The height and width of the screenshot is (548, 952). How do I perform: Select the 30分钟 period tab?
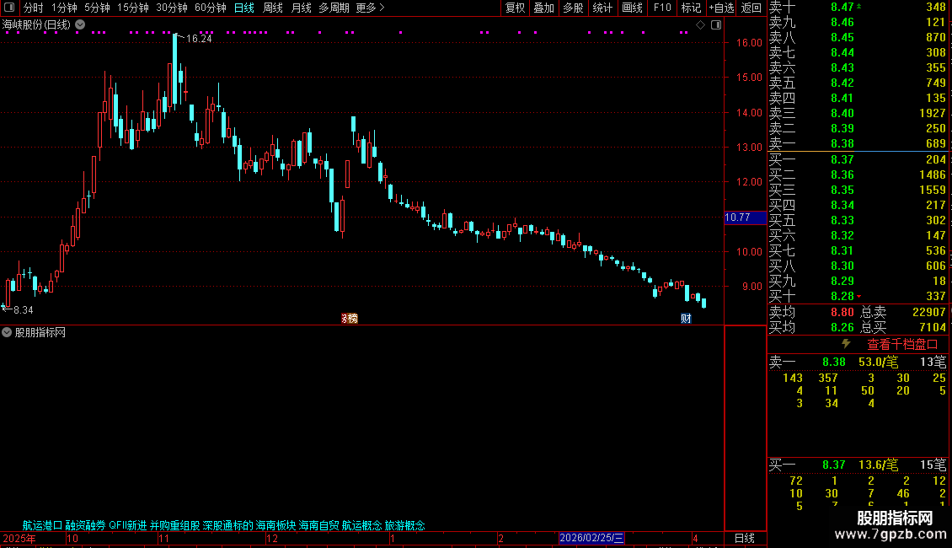(172, 8)
